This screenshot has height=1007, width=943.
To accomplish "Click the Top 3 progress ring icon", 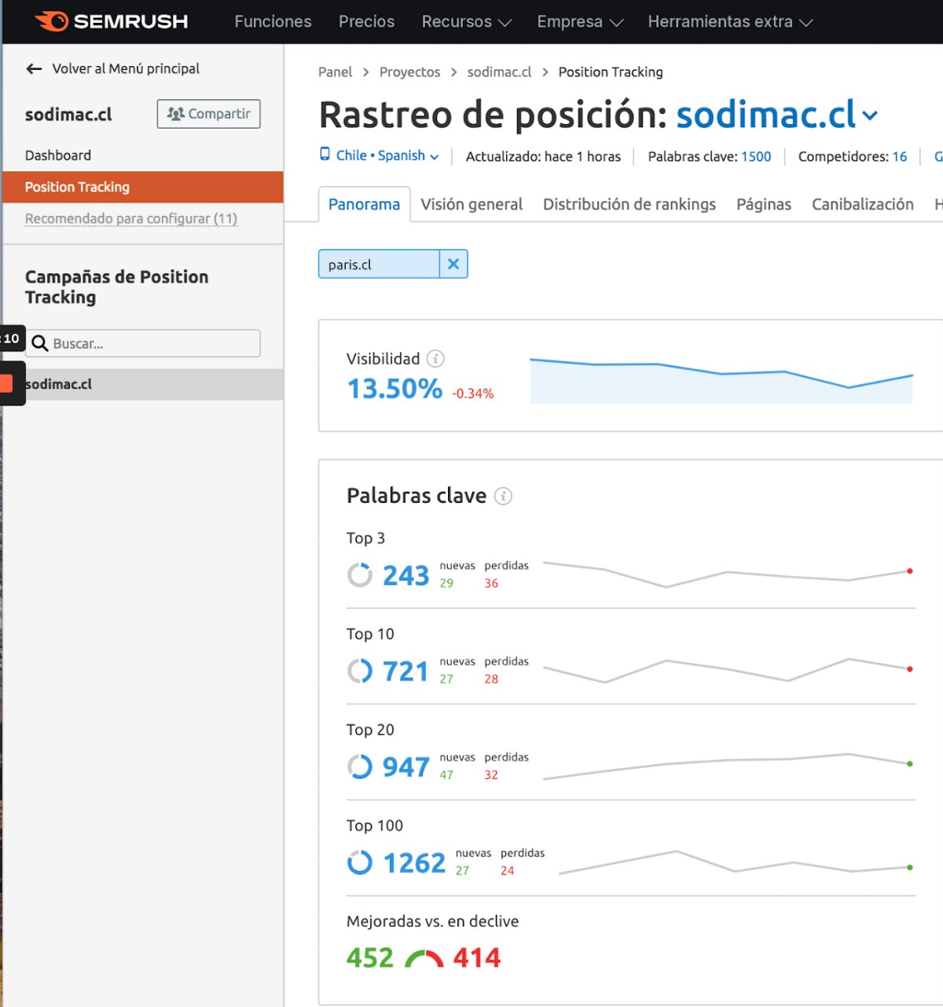I will pyautogui.click(x=360, y=575).
